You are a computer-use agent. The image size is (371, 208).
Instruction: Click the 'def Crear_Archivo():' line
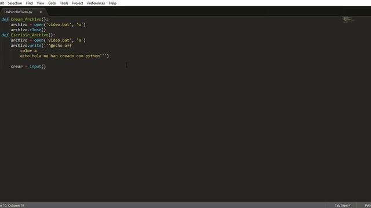24,19
